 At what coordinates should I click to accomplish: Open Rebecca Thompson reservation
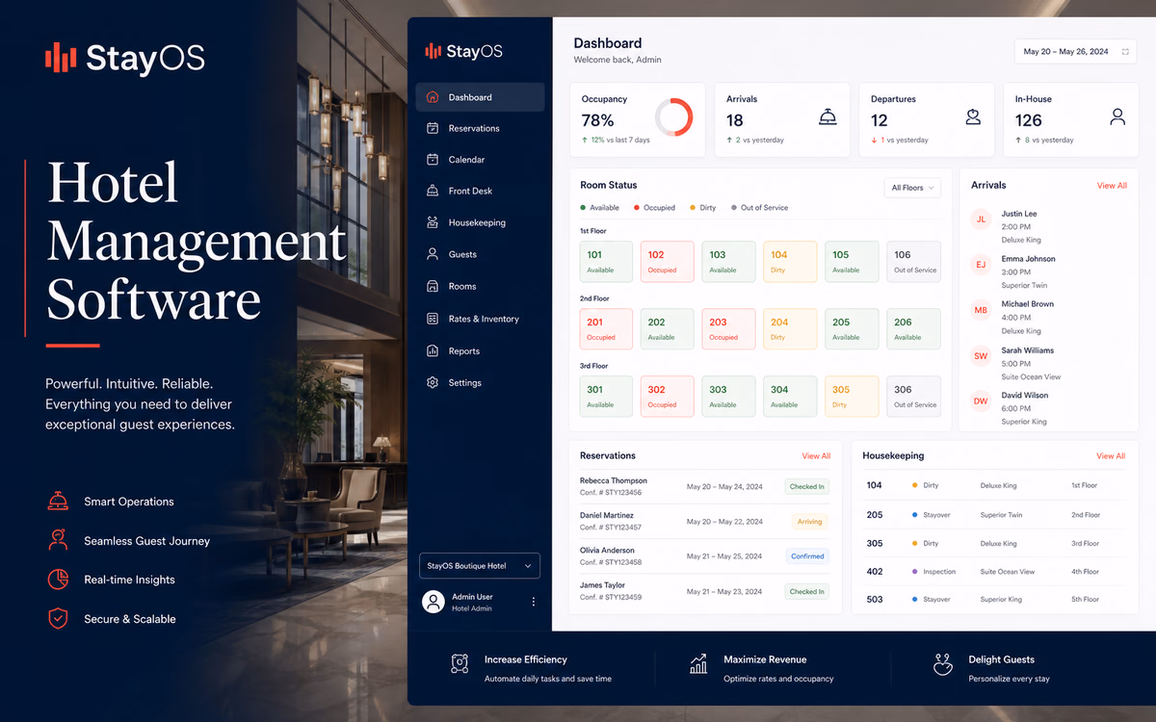[x=704, y=486]
